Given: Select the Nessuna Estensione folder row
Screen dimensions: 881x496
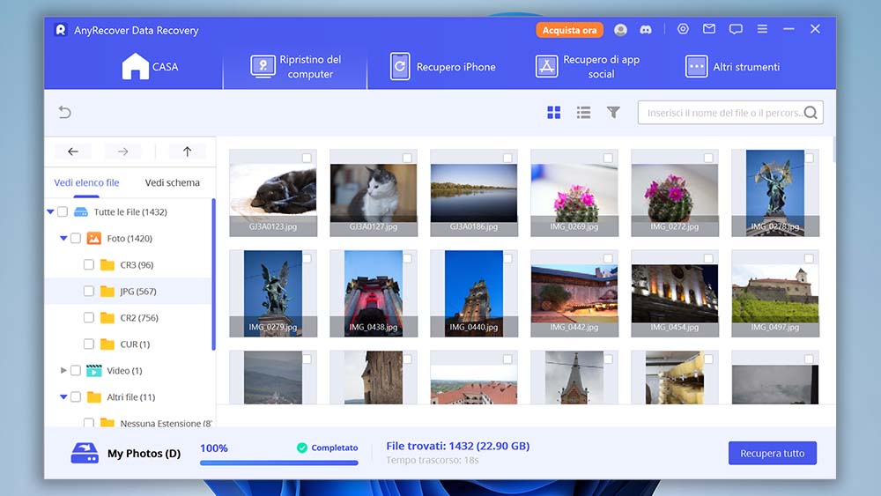Looking at the screenshot, I should click(x=129, y=423).
